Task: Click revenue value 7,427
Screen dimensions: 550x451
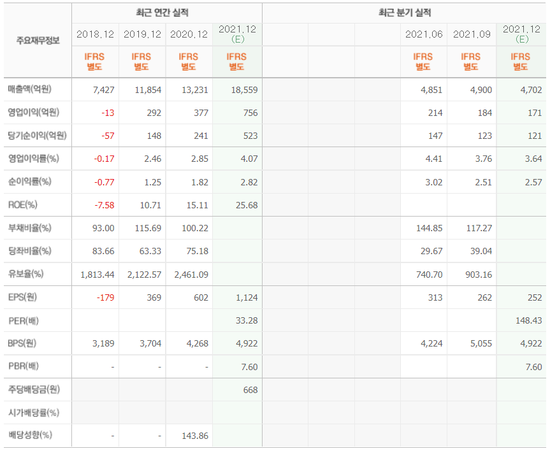Action: click(104, 90)
